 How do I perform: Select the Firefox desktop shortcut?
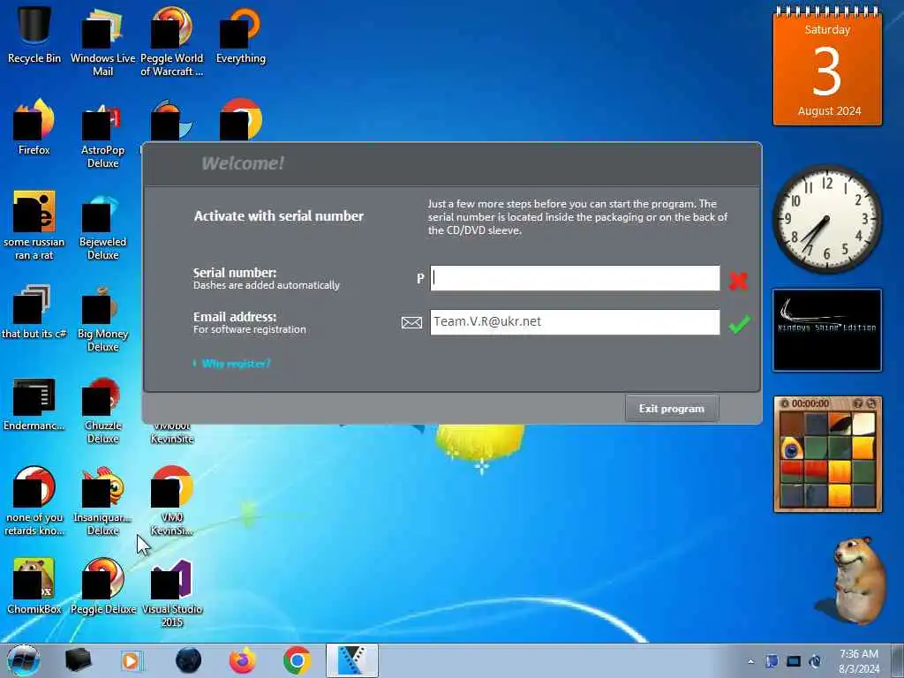(34, 127)
